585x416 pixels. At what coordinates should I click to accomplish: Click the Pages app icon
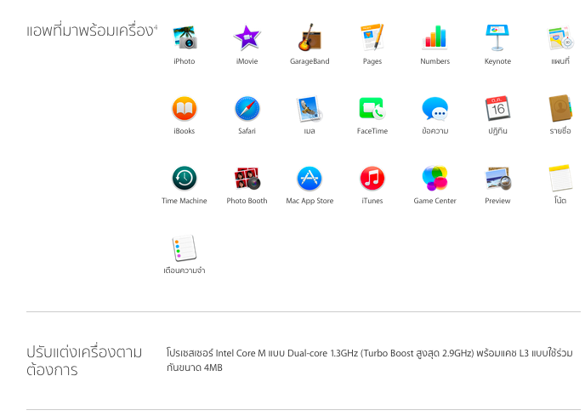pos(372,37)
